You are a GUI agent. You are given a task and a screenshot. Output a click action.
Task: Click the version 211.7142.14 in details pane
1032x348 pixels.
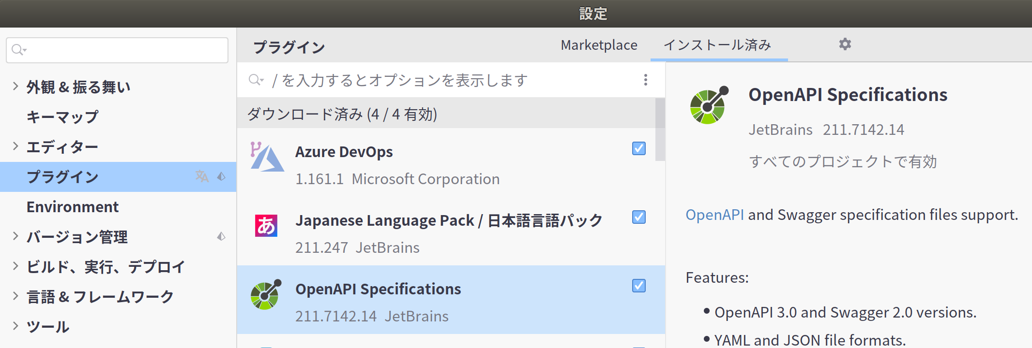tap(864, 130)
